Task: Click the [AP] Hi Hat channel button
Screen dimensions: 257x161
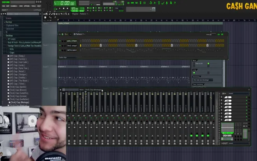Action: pyautogui.click(x=72, y=50)
